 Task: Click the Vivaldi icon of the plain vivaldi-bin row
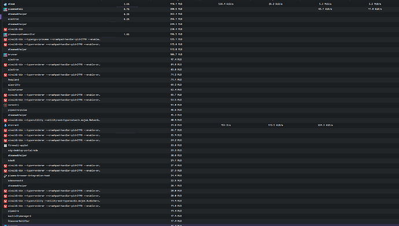tap(5, 29)
